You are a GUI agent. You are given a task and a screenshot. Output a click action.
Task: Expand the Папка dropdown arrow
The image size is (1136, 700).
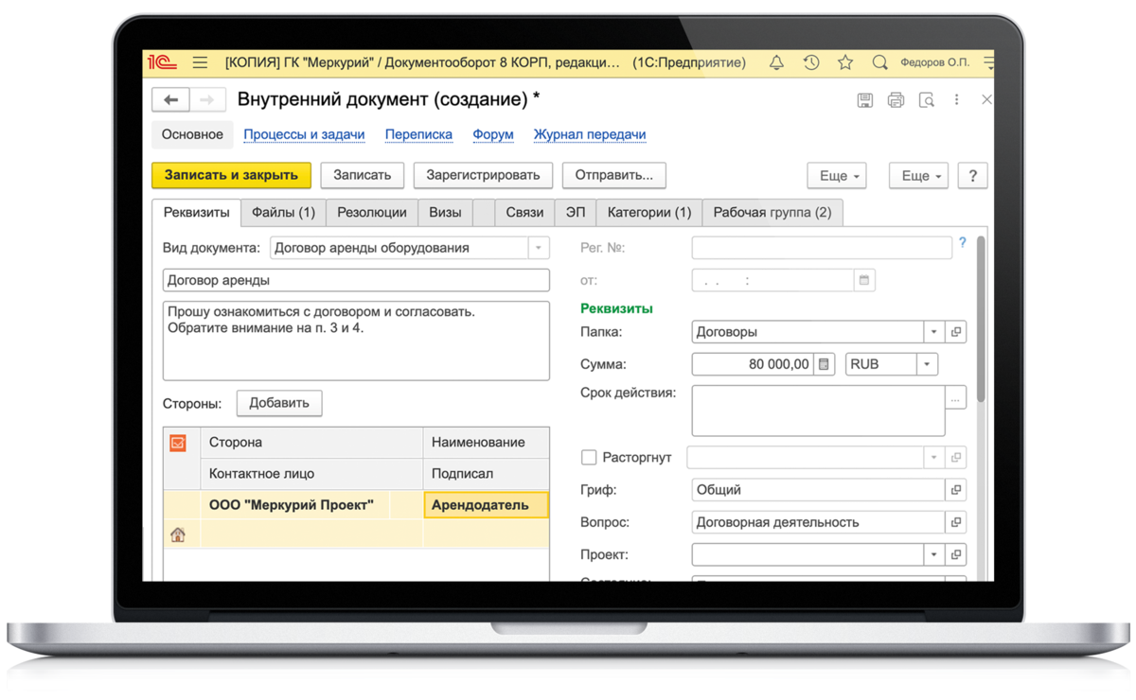coord(933,332)
